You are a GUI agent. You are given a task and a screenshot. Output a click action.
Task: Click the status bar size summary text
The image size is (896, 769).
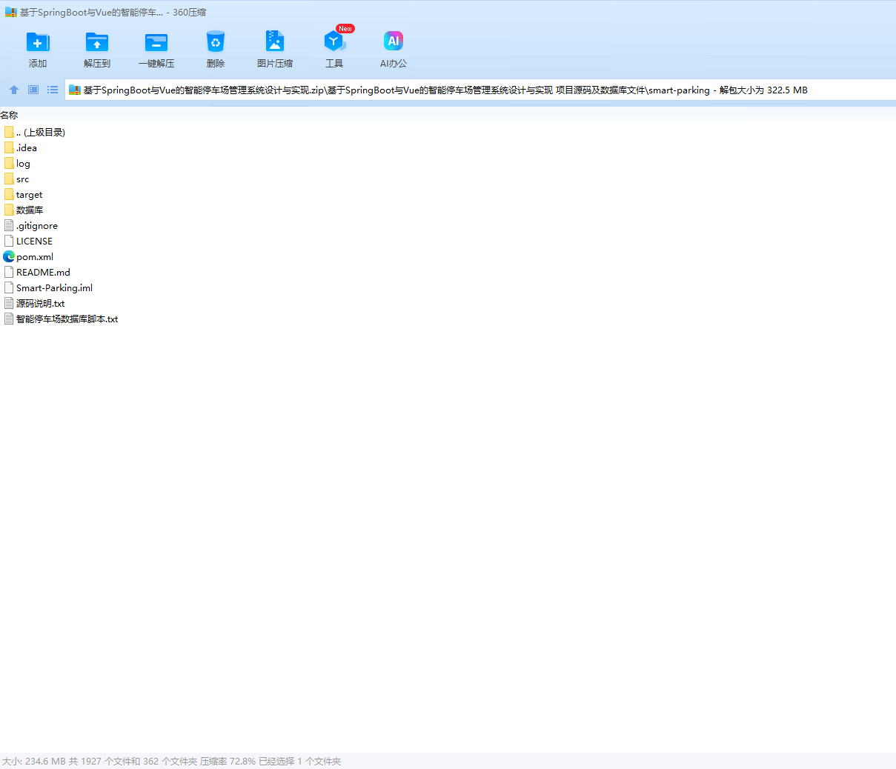[171, 761]
